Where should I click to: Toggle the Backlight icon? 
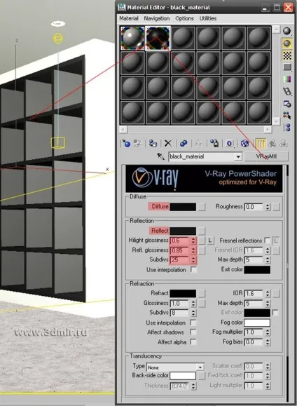pyautogui.click(x=287, y=43)
